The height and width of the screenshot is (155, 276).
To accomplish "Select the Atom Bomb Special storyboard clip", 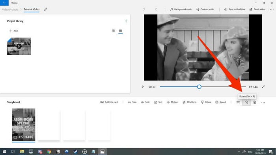I will pyautogui.click(x=24, y=125).
